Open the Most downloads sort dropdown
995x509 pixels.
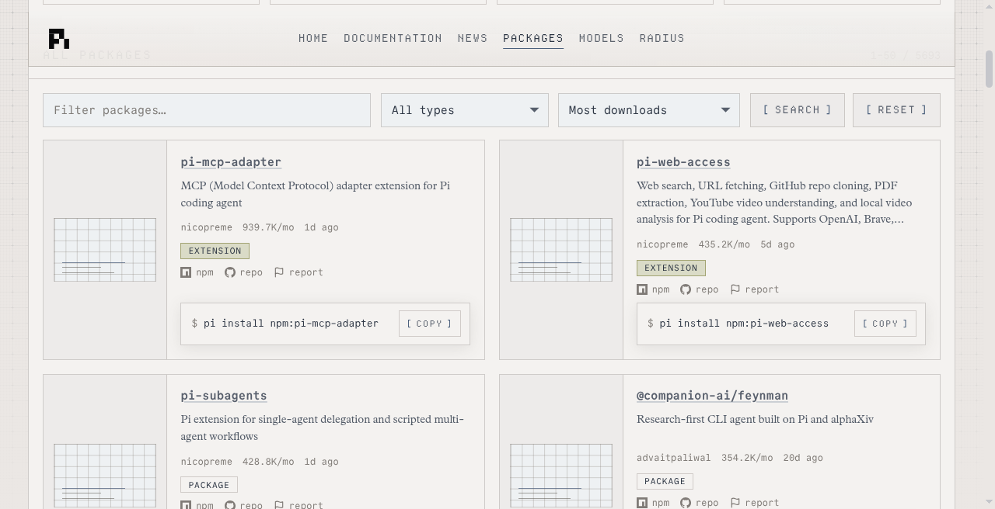click(x=649, y=110)
